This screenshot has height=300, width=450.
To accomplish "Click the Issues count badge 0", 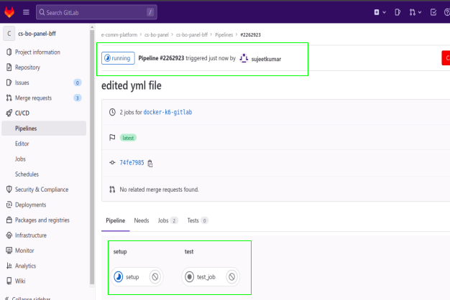I will tap(77, 83).
